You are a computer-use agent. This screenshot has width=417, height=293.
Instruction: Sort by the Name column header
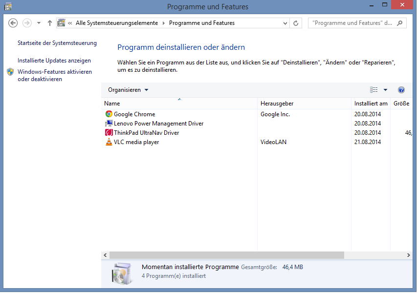pyautogui.click(x=179, y=104)
